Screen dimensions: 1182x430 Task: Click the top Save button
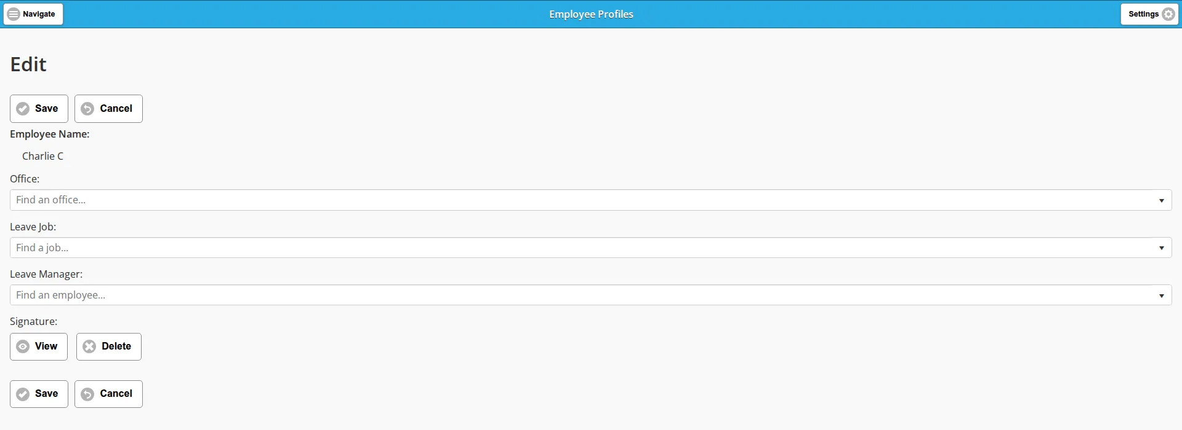(x=39, y=109)
